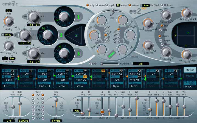Click the green square in the oscillator mix triangle
Image resolution: width=197 pixels, height=123 pixels.
click(76, 36)
